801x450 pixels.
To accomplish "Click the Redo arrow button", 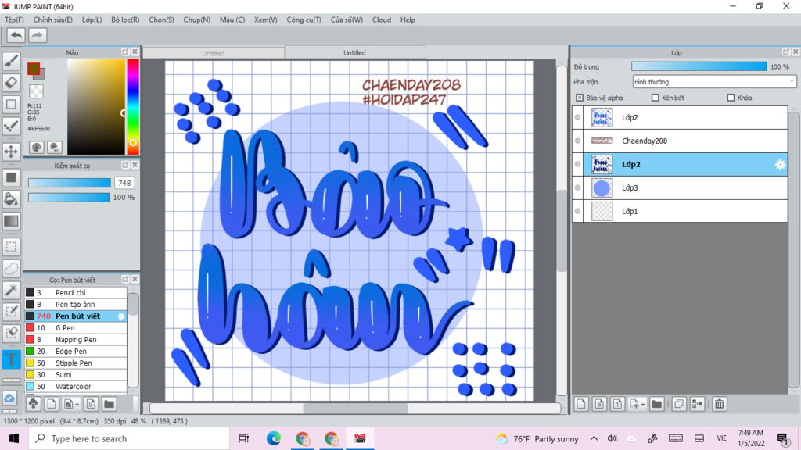I will (x=37, y=35).
